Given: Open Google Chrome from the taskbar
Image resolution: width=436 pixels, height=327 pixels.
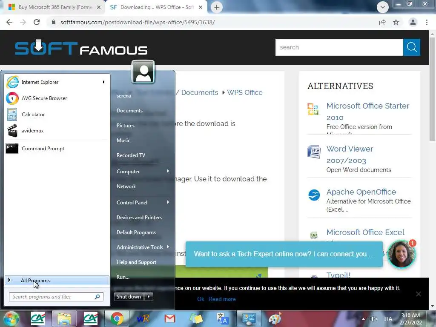Looking at the screenshot, I should click(117, 318).
